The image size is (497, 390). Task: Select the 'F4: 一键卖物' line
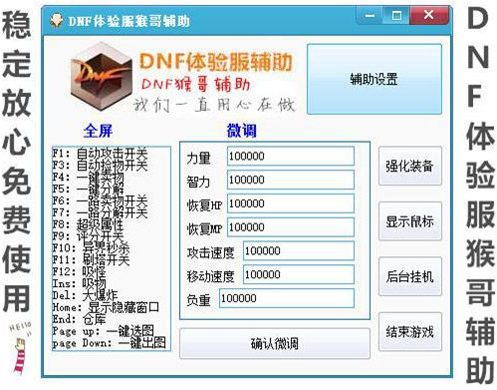pos(89,177)
